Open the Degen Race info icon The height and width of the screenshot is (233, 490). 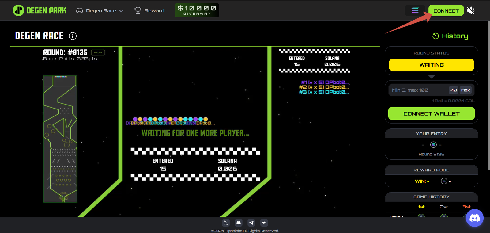click(73, 36)
